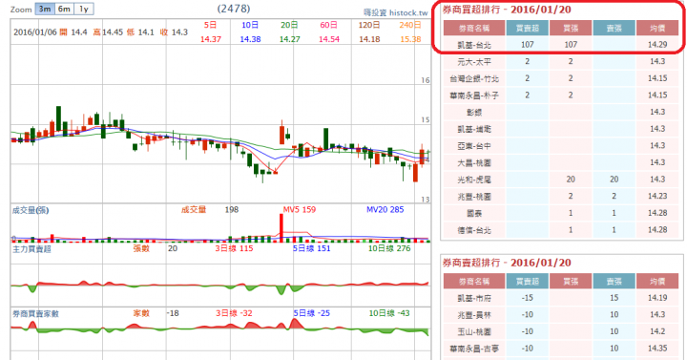Sort by 買張 header in 券商賣超排行 table
The width and height of the screenshot is (687, 360).
571,281
